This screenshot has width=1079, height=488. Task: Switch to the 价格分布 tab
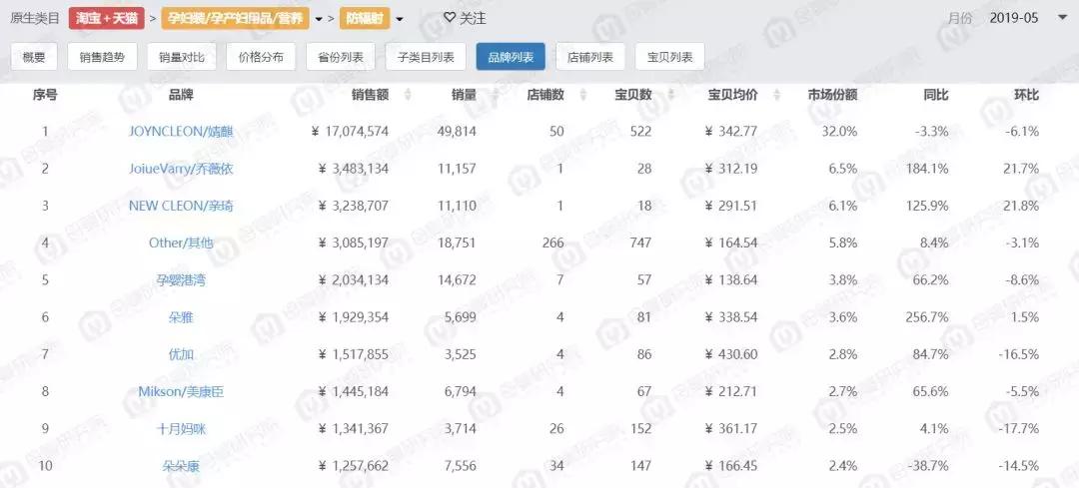pyautogui.click(x=261, y=57)
